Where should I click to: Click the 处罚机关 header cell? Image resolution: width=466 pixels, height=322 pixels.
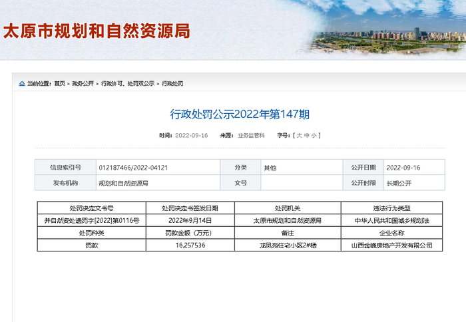tap(288, 208)
